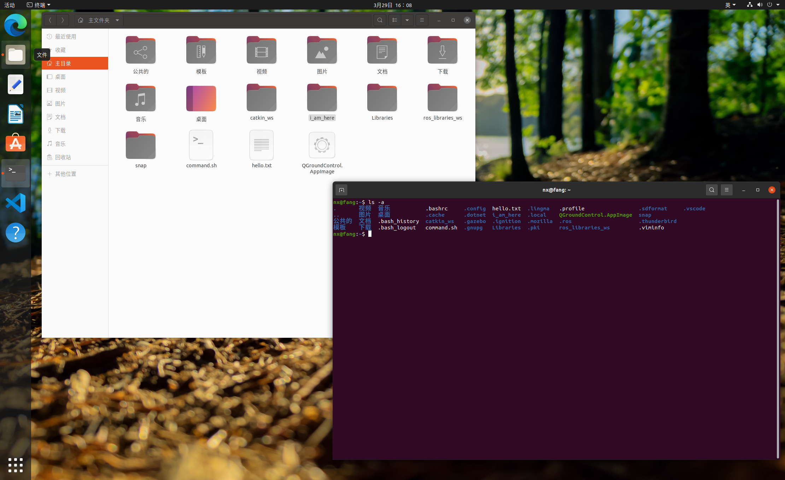Open 英 input method menu
The height and width of the screenshot is (480, 785).
point(730,5)
